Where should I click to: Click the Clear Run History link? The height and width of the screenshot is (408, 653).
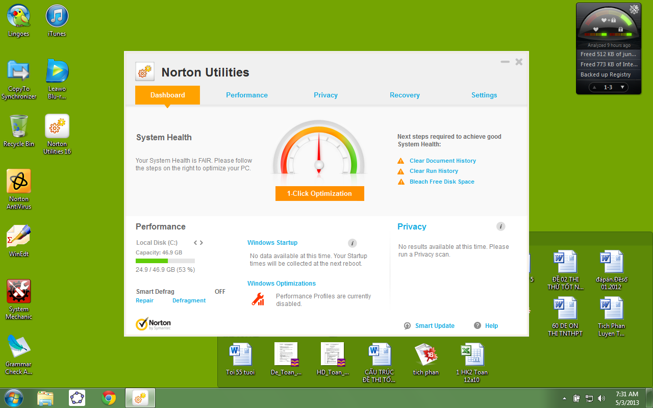(434, 171)
